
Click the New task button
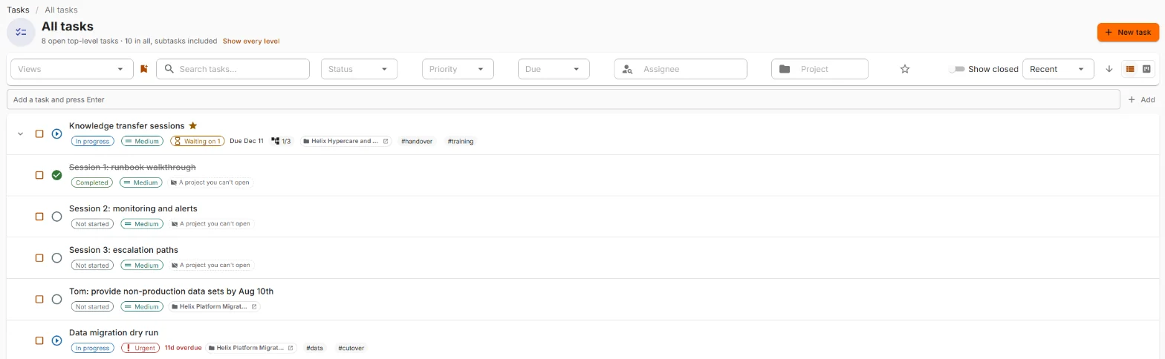tap(1128, 32)
